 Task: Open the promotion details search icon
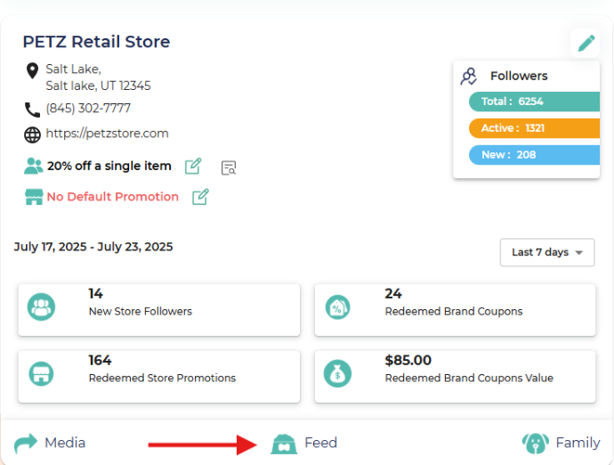229,167
